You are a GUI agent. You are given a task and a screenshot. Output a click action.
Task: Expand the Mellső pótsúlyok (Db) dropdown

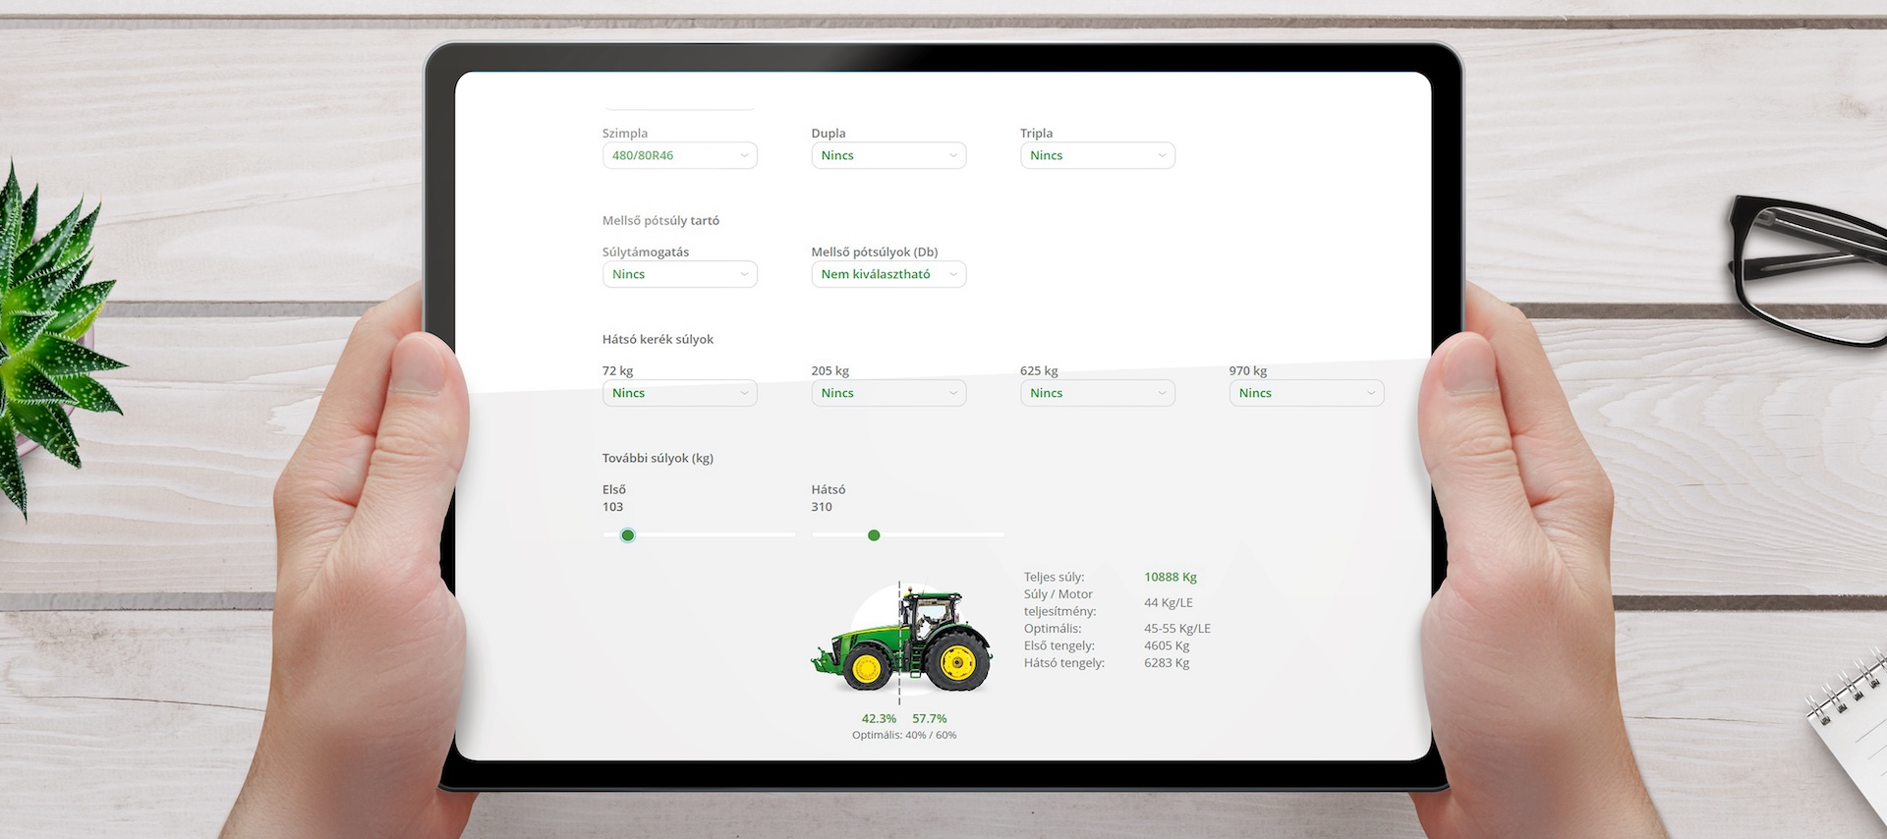pyautogui.click(x=887, y=274)
